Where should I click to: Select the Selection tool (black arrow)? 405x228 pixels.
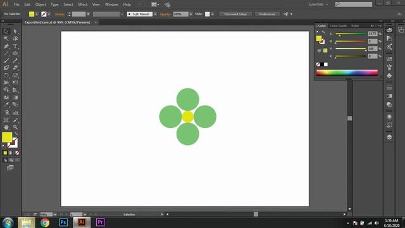(6, 31)
